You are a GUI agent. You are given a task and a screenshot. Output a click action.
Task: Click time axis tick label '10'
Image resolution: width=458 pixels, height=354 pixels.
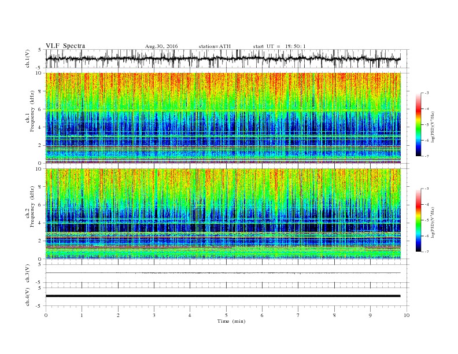click(x=407, y=315)
